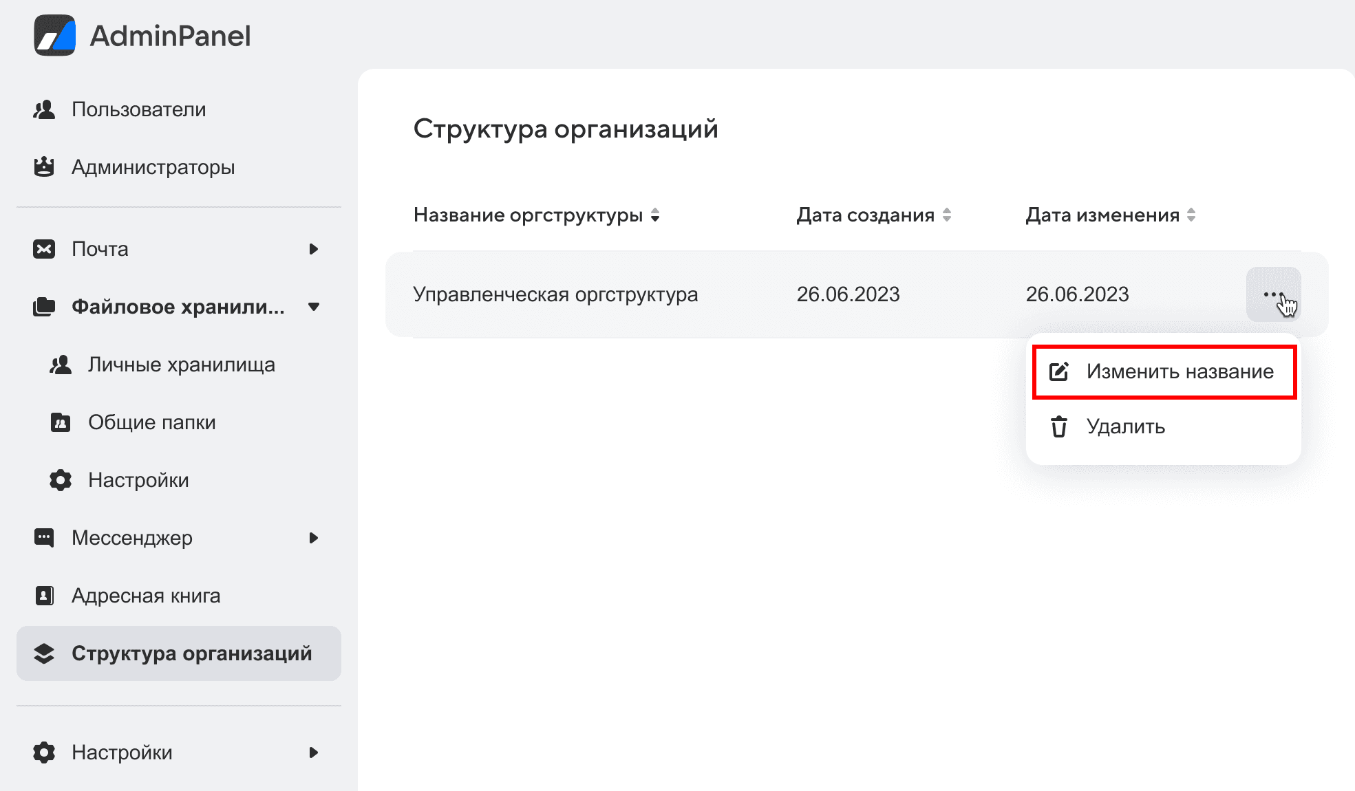Click the Мессенджер chat bubble icon

(44, 538)
